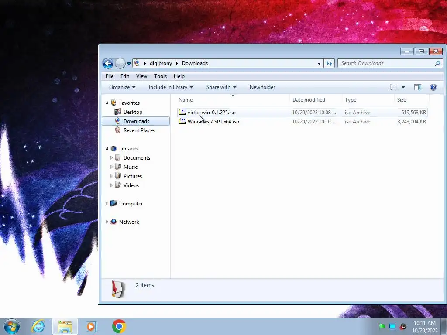Click the 3,243,004 KB size cell
The image size is (447, 335).
(x=411, y=122)
